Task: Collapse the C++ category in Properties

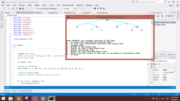Action: point(151,67)
